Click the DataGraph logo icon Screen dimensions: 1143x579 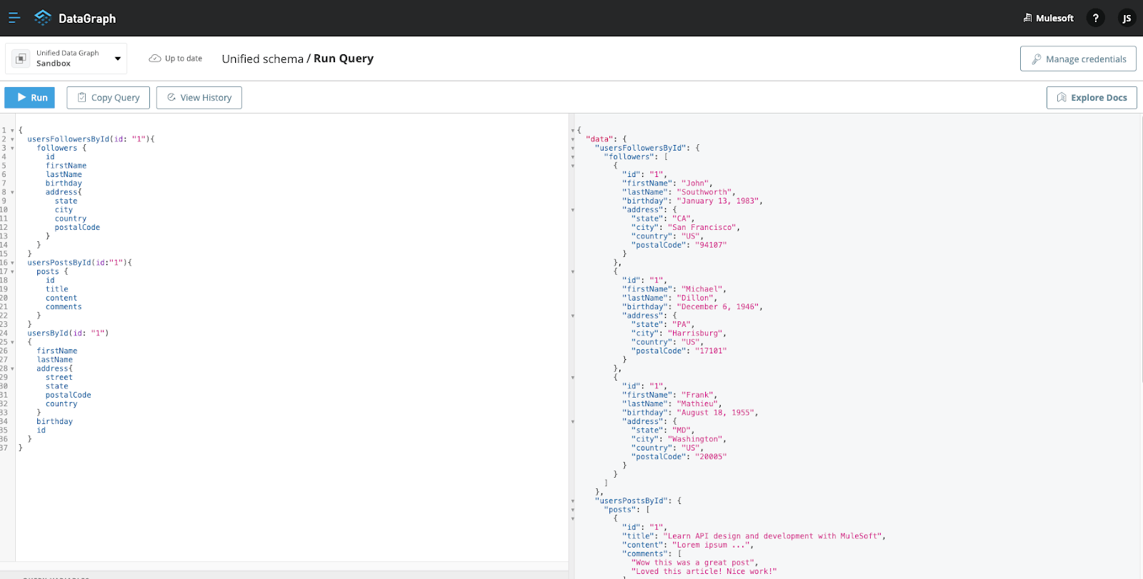pos(43,18)
